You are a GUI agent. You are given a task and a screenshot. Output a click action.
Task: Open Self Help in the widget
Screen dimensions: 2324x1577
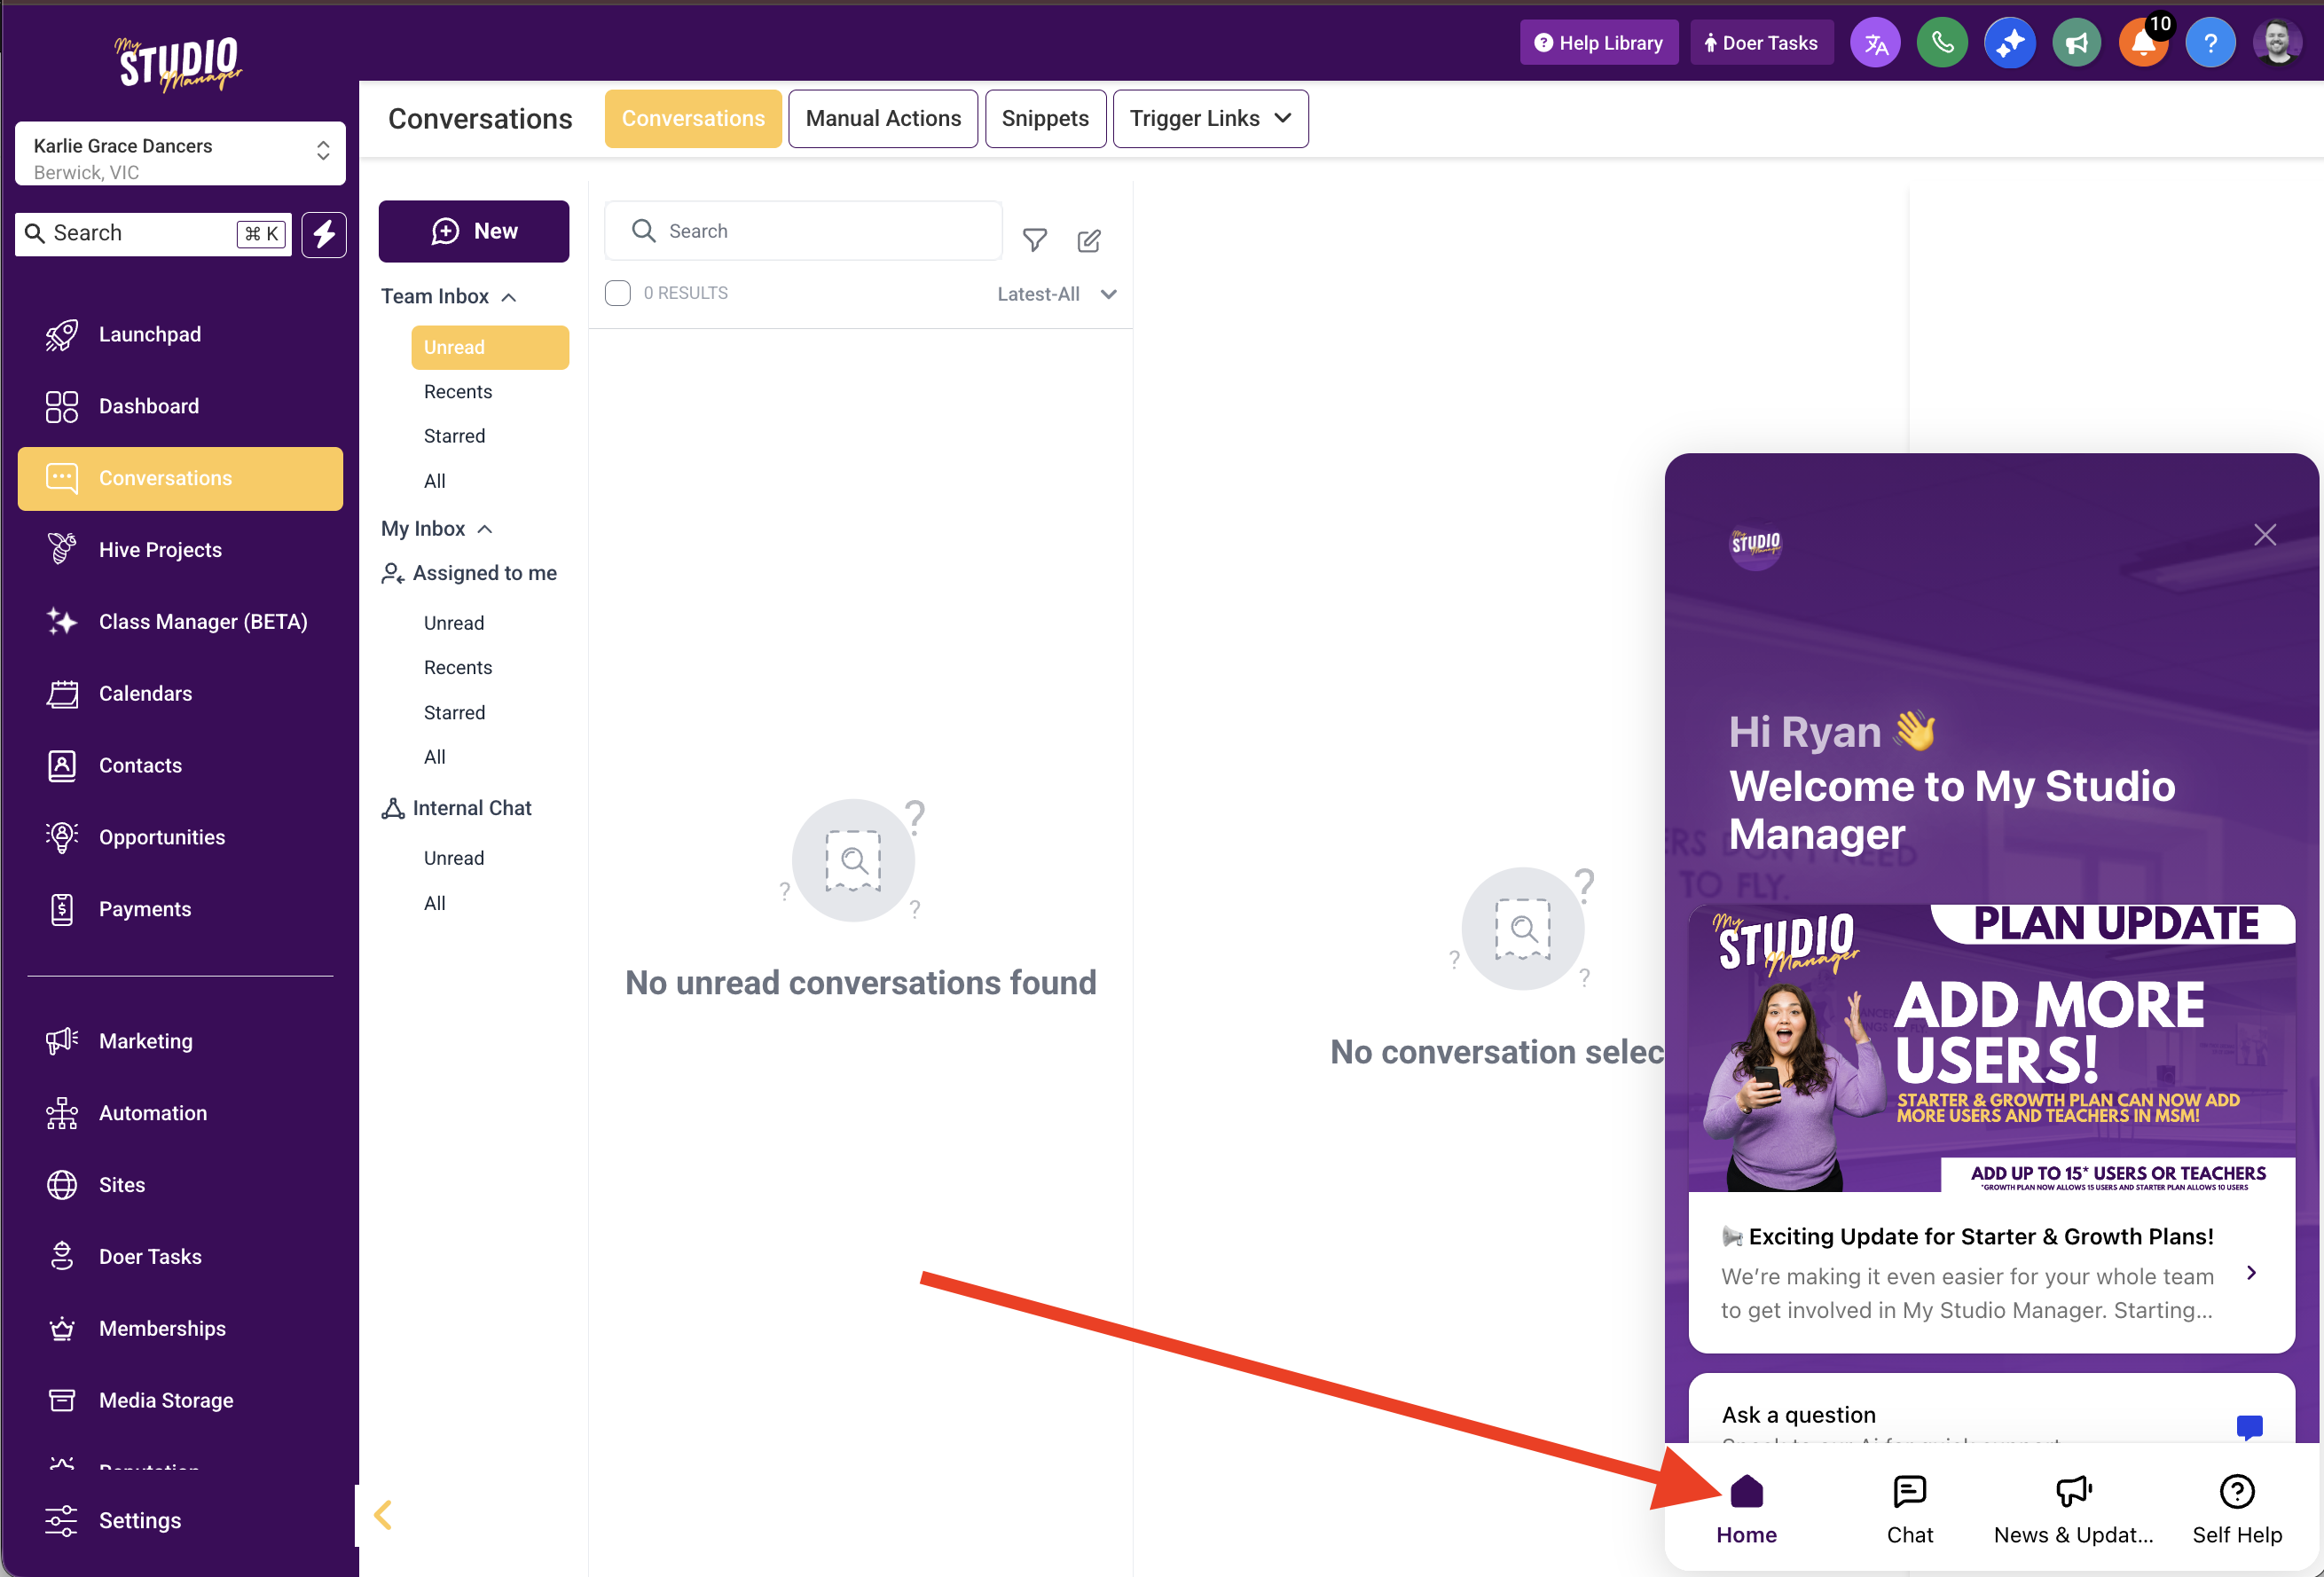click(x=2237, y=1510)
